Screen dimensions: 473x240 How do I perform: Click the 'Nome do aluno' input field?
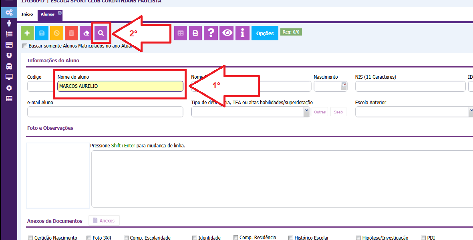(x=120, y=86)
